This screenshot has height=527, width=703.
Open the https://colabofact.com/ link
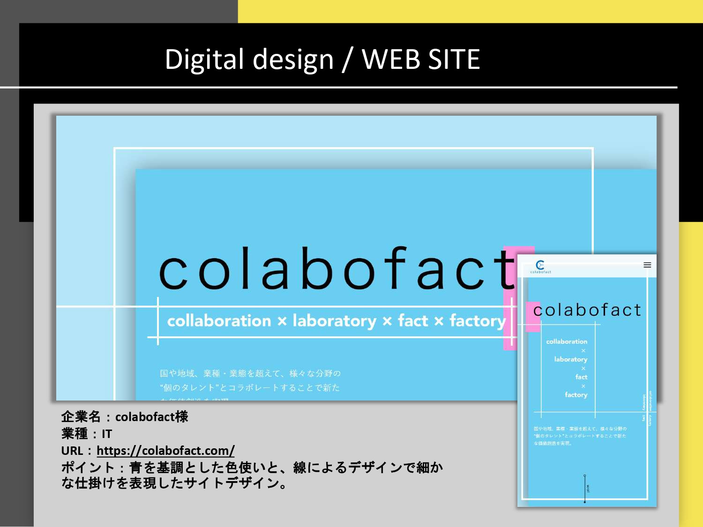(165, 451)
